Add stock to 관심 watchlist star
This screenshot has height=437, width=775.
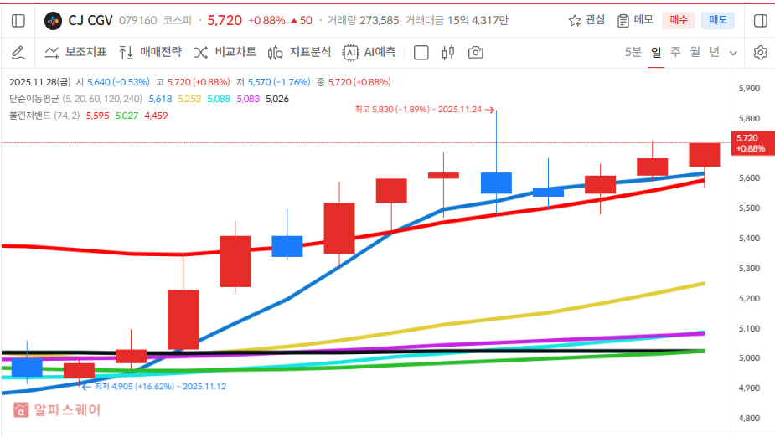tap(586, 20)
